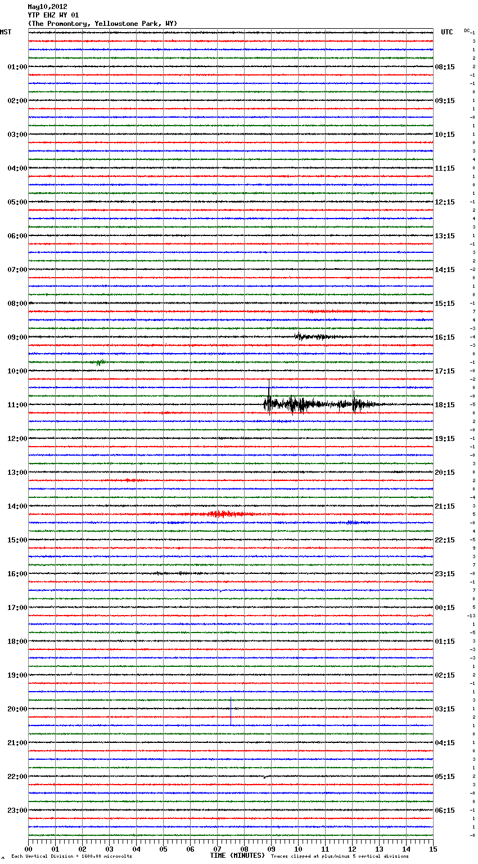Select the 23:00 MST time label
The height and width of the screenshot is (864, 478).
pyautogui.click(x=17, y=810)
